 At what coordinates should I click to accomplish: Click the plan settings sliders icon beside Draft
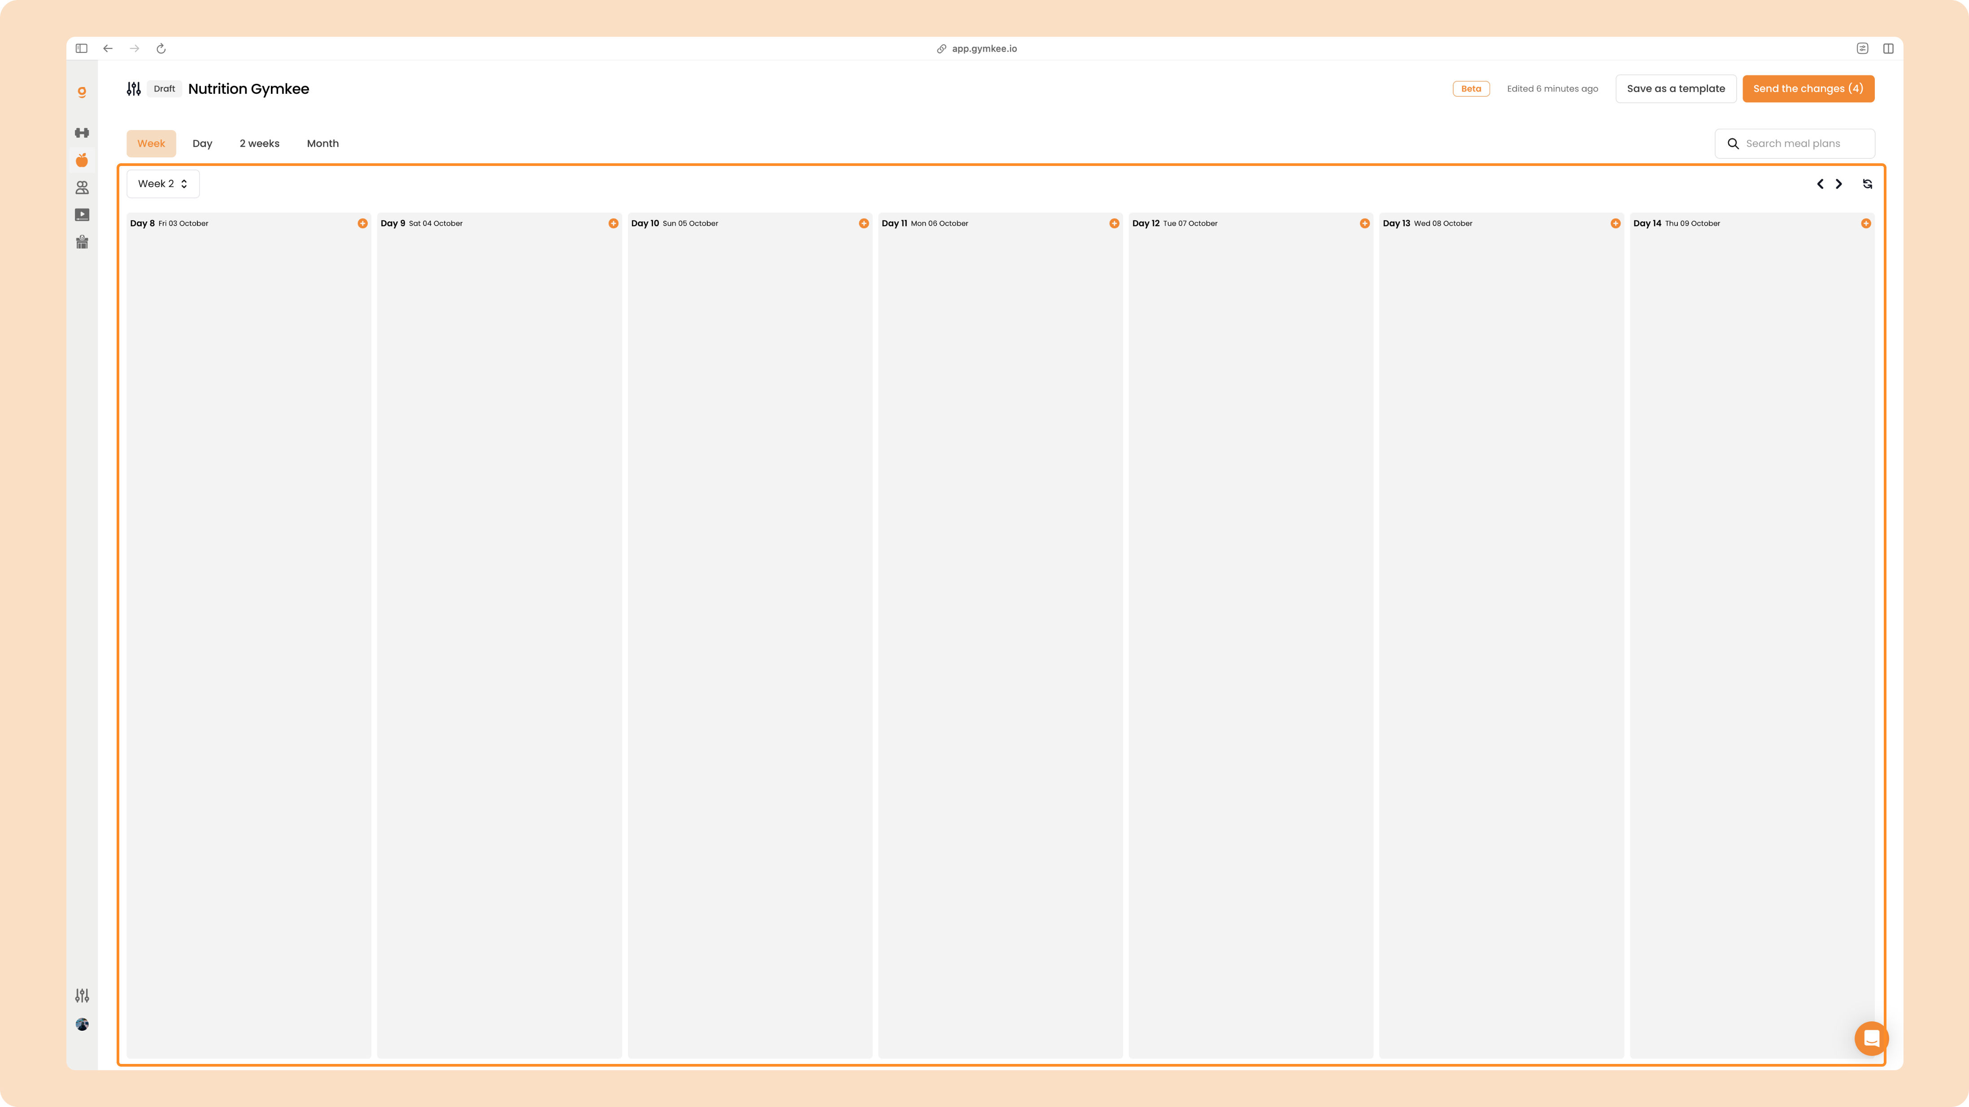click(134, 89)
